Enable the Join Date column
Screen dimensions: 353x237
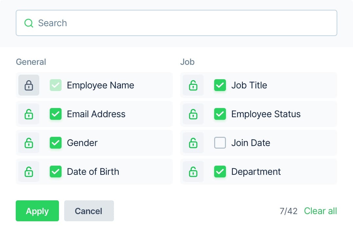click(220, 143)
